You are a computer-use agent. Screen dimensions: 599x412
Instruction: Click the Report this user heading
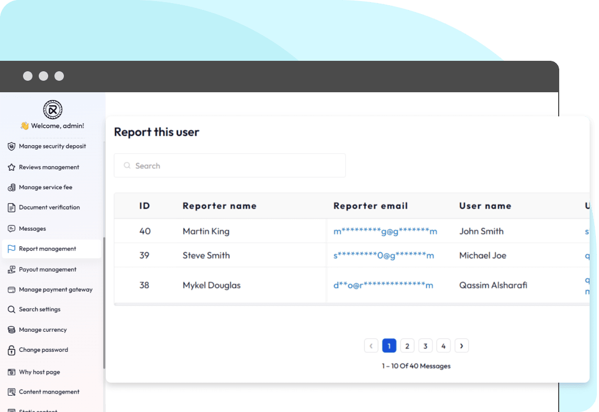(x=156, y=132)
